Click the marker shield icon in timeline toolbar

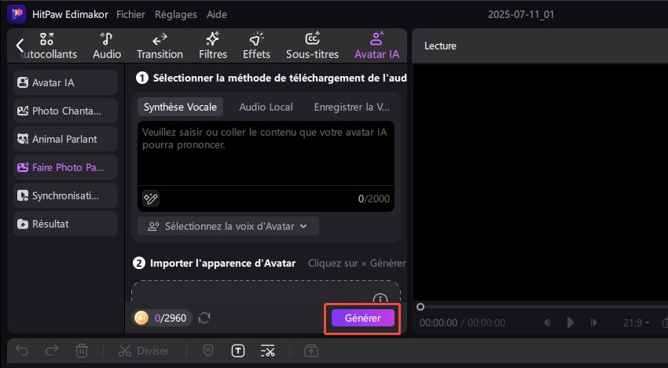coord(208,351)
